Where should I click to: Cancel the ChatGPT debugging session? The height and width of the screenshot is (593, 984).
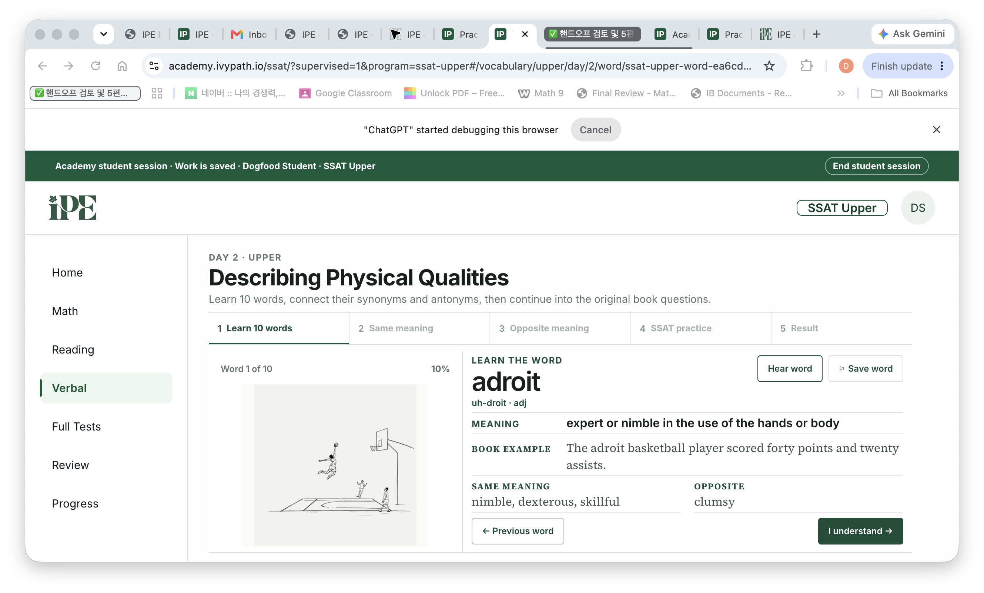595,130
